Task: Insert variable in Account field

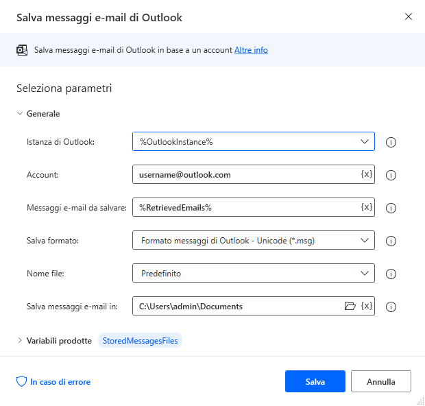Action: click(x=367, y=174)
